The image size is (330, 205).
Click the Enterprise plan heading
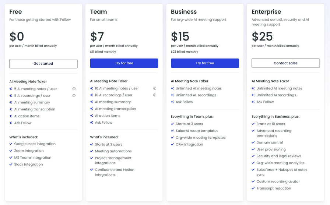pos(266,12)
